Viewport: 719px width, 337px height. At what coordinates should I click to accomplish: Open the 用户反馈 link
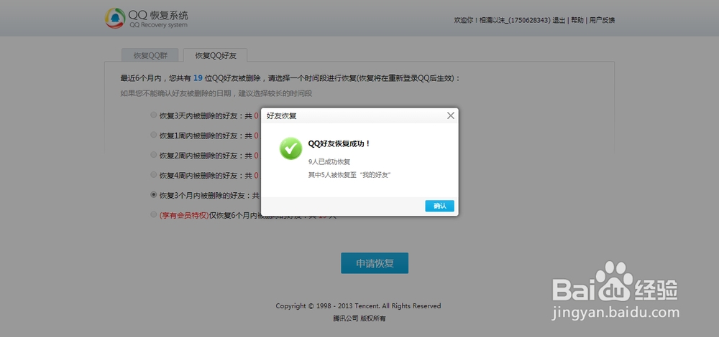tap(602, 20)
